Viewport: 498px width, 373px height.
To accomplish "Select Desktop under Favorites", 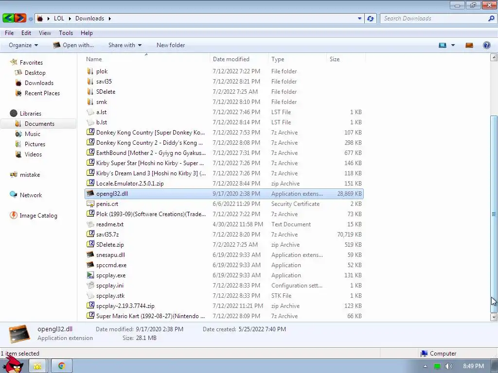I will (x=35, y=73).
